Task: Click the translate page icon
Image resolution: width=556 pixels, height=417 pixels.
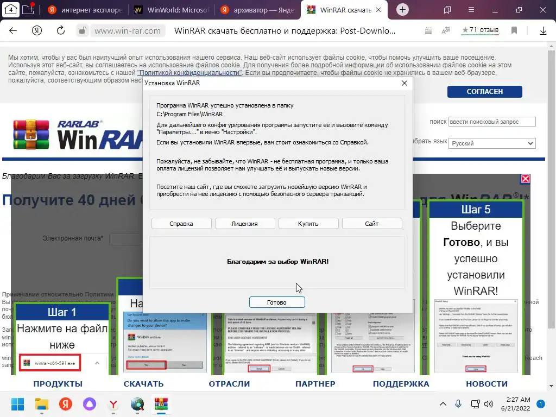Action: click(446, 31)
